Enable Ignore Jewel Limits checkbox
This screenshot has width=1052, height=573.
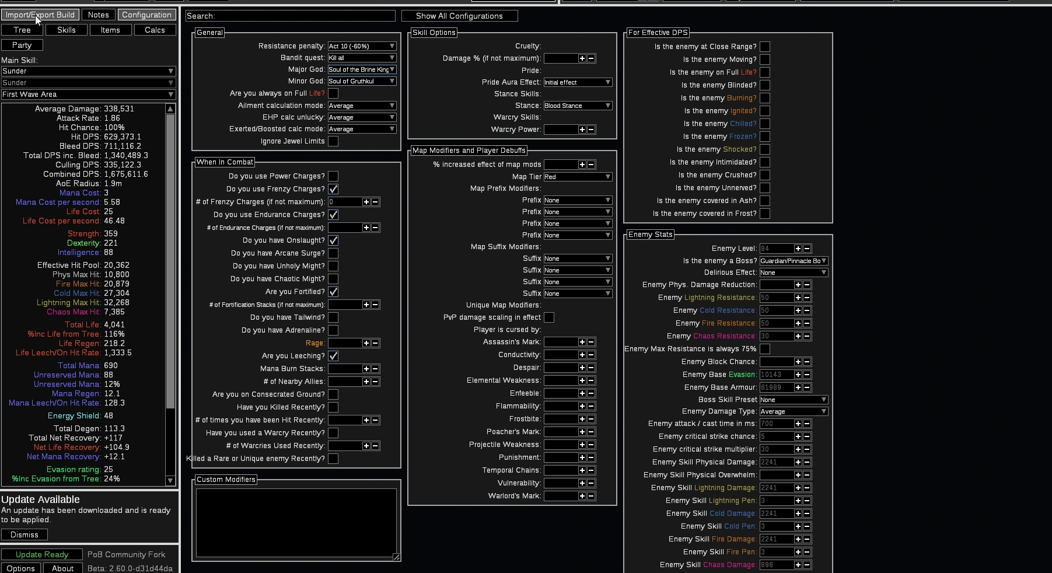pyautogui.click(x=333, y=141)
